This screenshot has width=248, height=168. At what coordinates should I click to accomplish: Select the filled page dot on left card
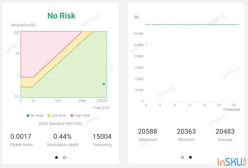pos(56,157)
